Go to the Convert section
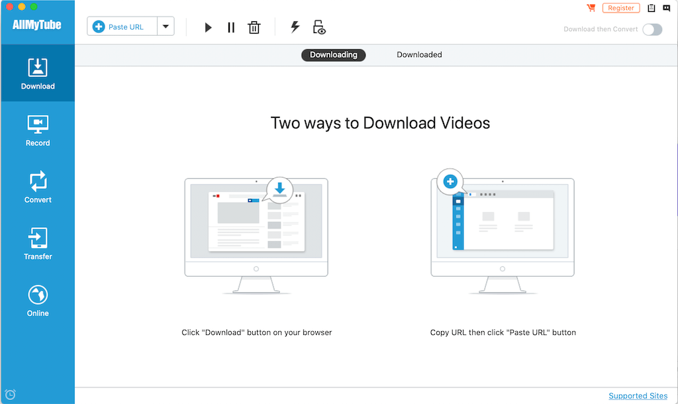Viewport: 678px width, 404px height. (x=38, y=187)
